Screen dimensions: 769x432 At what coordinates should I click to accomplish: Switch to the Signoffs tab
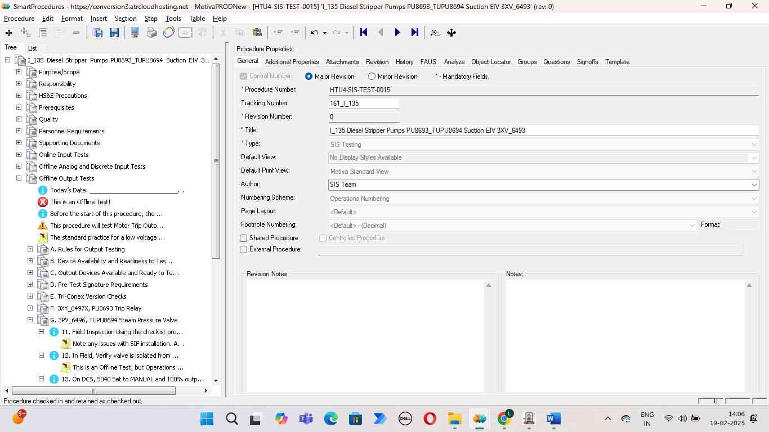coord(587,62)
